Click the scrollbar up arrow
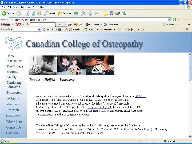Viewport: 192px width, 144px height. point(190,54)
